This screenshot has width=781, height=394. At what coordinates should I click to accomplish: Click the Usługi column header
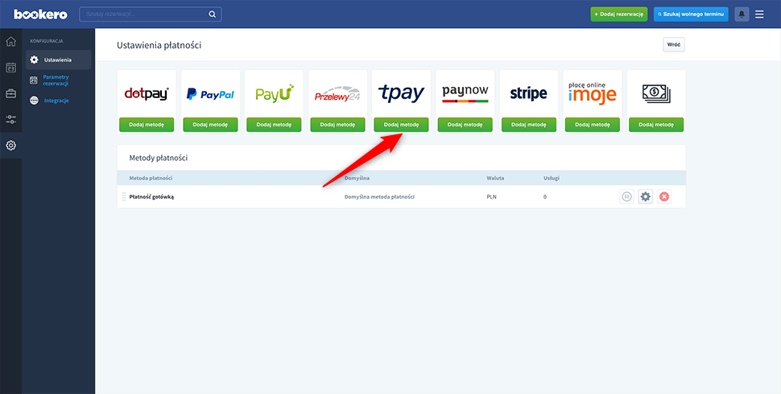coord(552,178)
